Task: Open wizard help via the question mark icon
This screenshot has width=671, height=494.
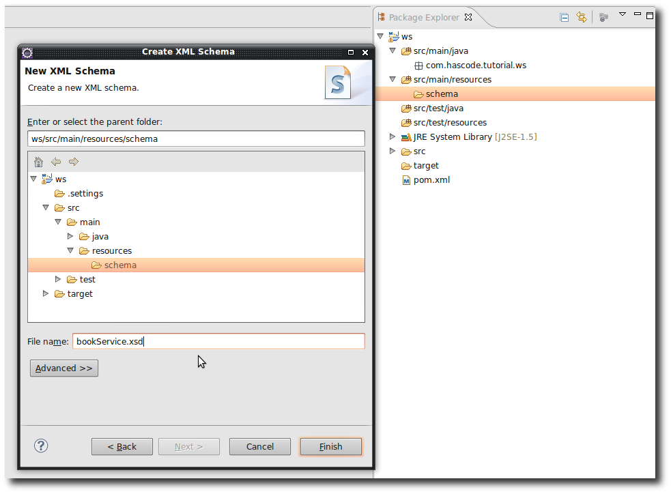Action: [41, 446]
